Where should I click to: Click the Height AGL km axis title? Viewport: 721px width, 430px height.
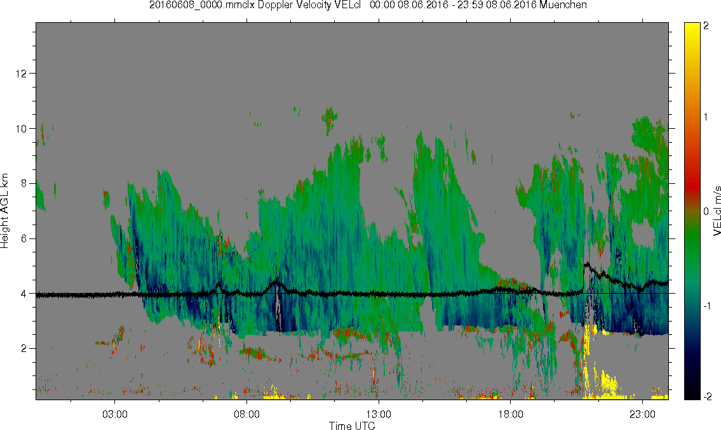(4, 211)
